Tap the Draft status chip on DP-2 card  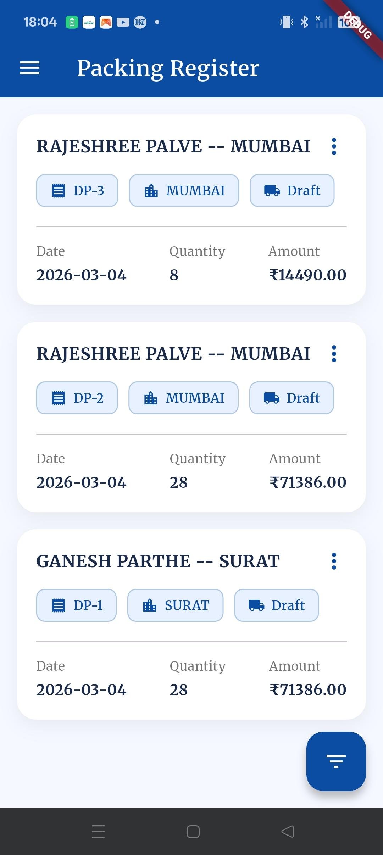tap(292, 398)
